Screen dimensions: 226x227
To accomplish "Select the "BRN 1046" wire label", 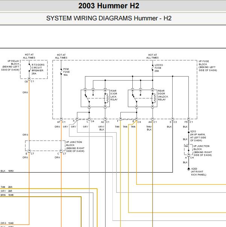I will click(7, 195).
